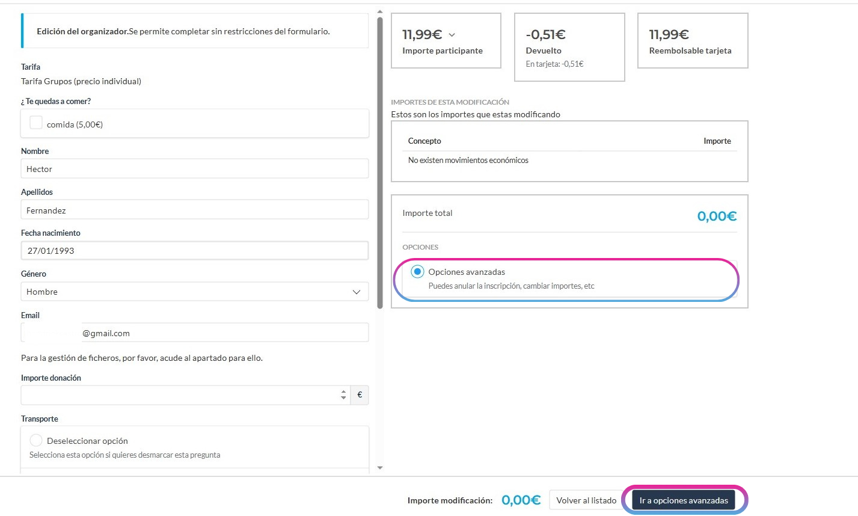
Task: Click the Reembolsable tarjeta 11,99€ card
Action: (x=693, y=40)
